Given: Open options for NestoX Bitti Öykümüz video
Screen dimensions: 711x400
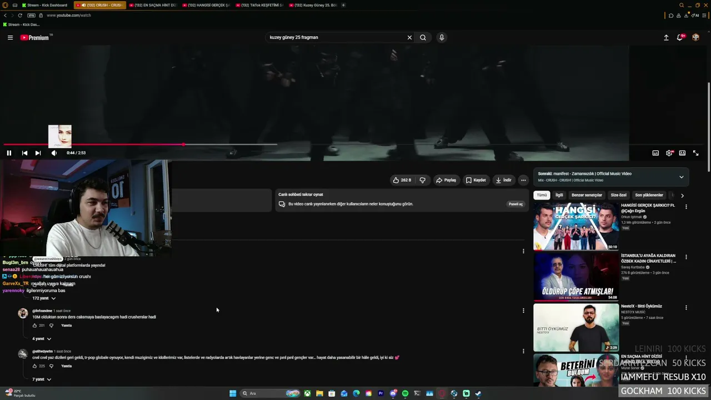Looking at the screenshot, I should pyautogui.click(x=686, y=308).
